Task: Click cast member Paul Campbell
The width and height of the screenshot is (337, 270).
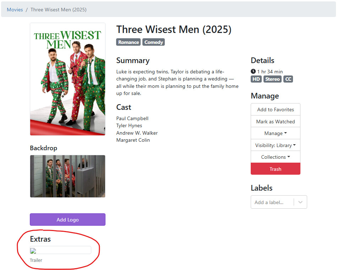Action: tap(132, 118)
